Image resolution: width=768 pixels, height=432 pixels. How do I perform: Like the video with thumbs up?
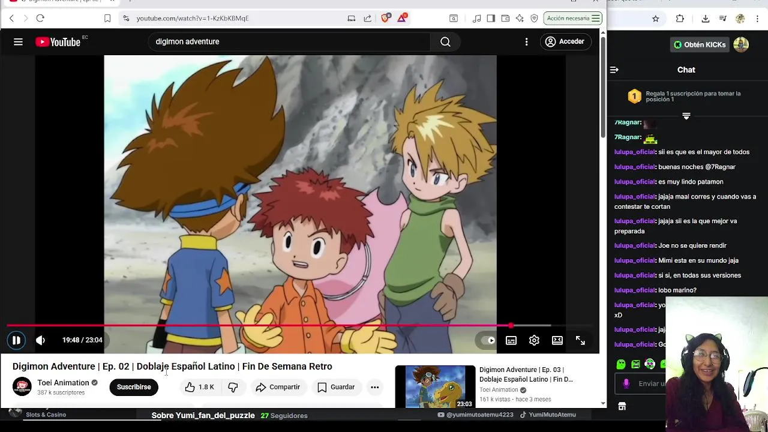pos(199,387)
